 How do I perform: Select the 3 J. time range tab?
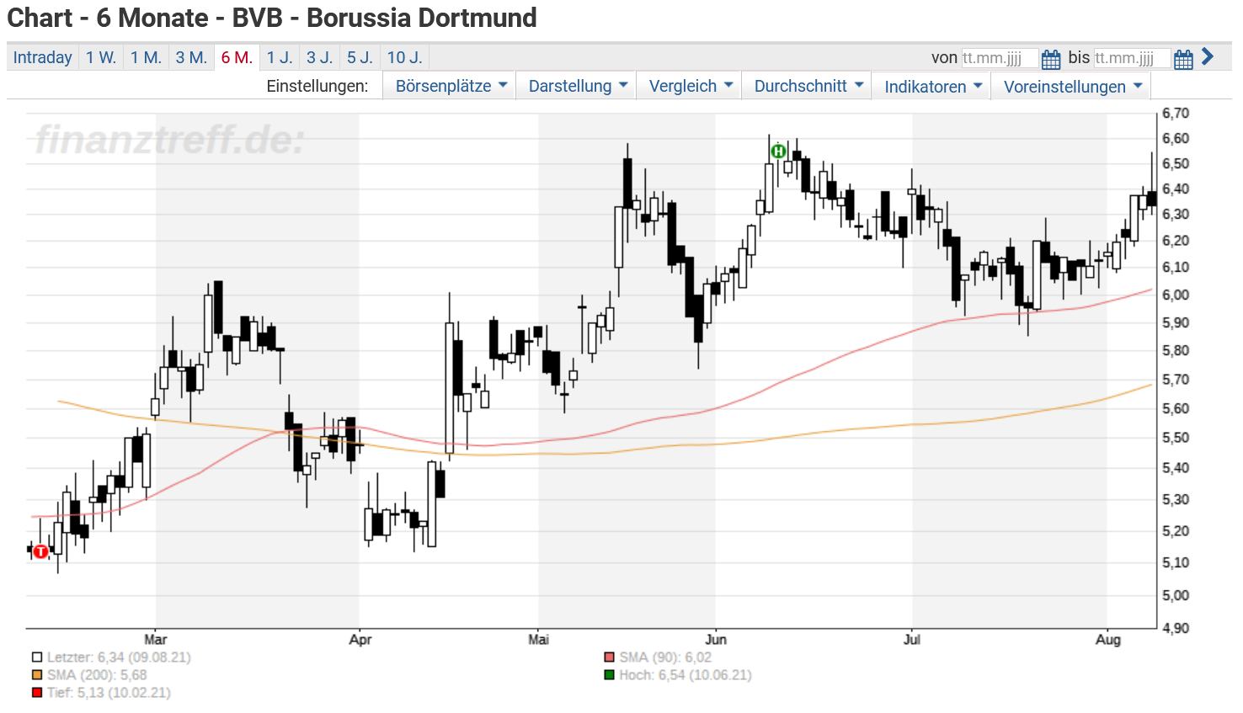[x=320, y=57]
